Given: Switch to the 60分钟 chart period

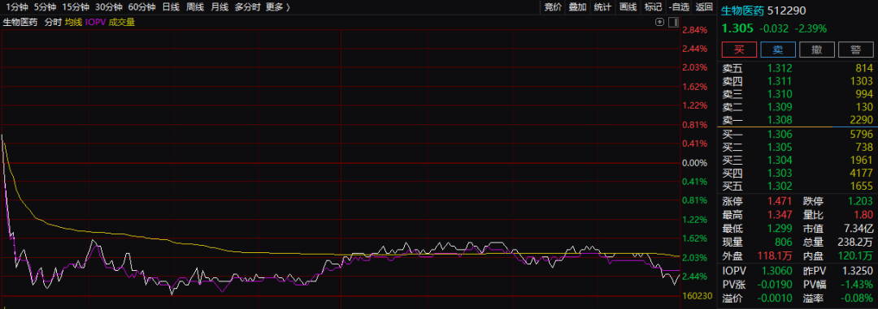Looking at the screenshot, I should coord(141,7).
